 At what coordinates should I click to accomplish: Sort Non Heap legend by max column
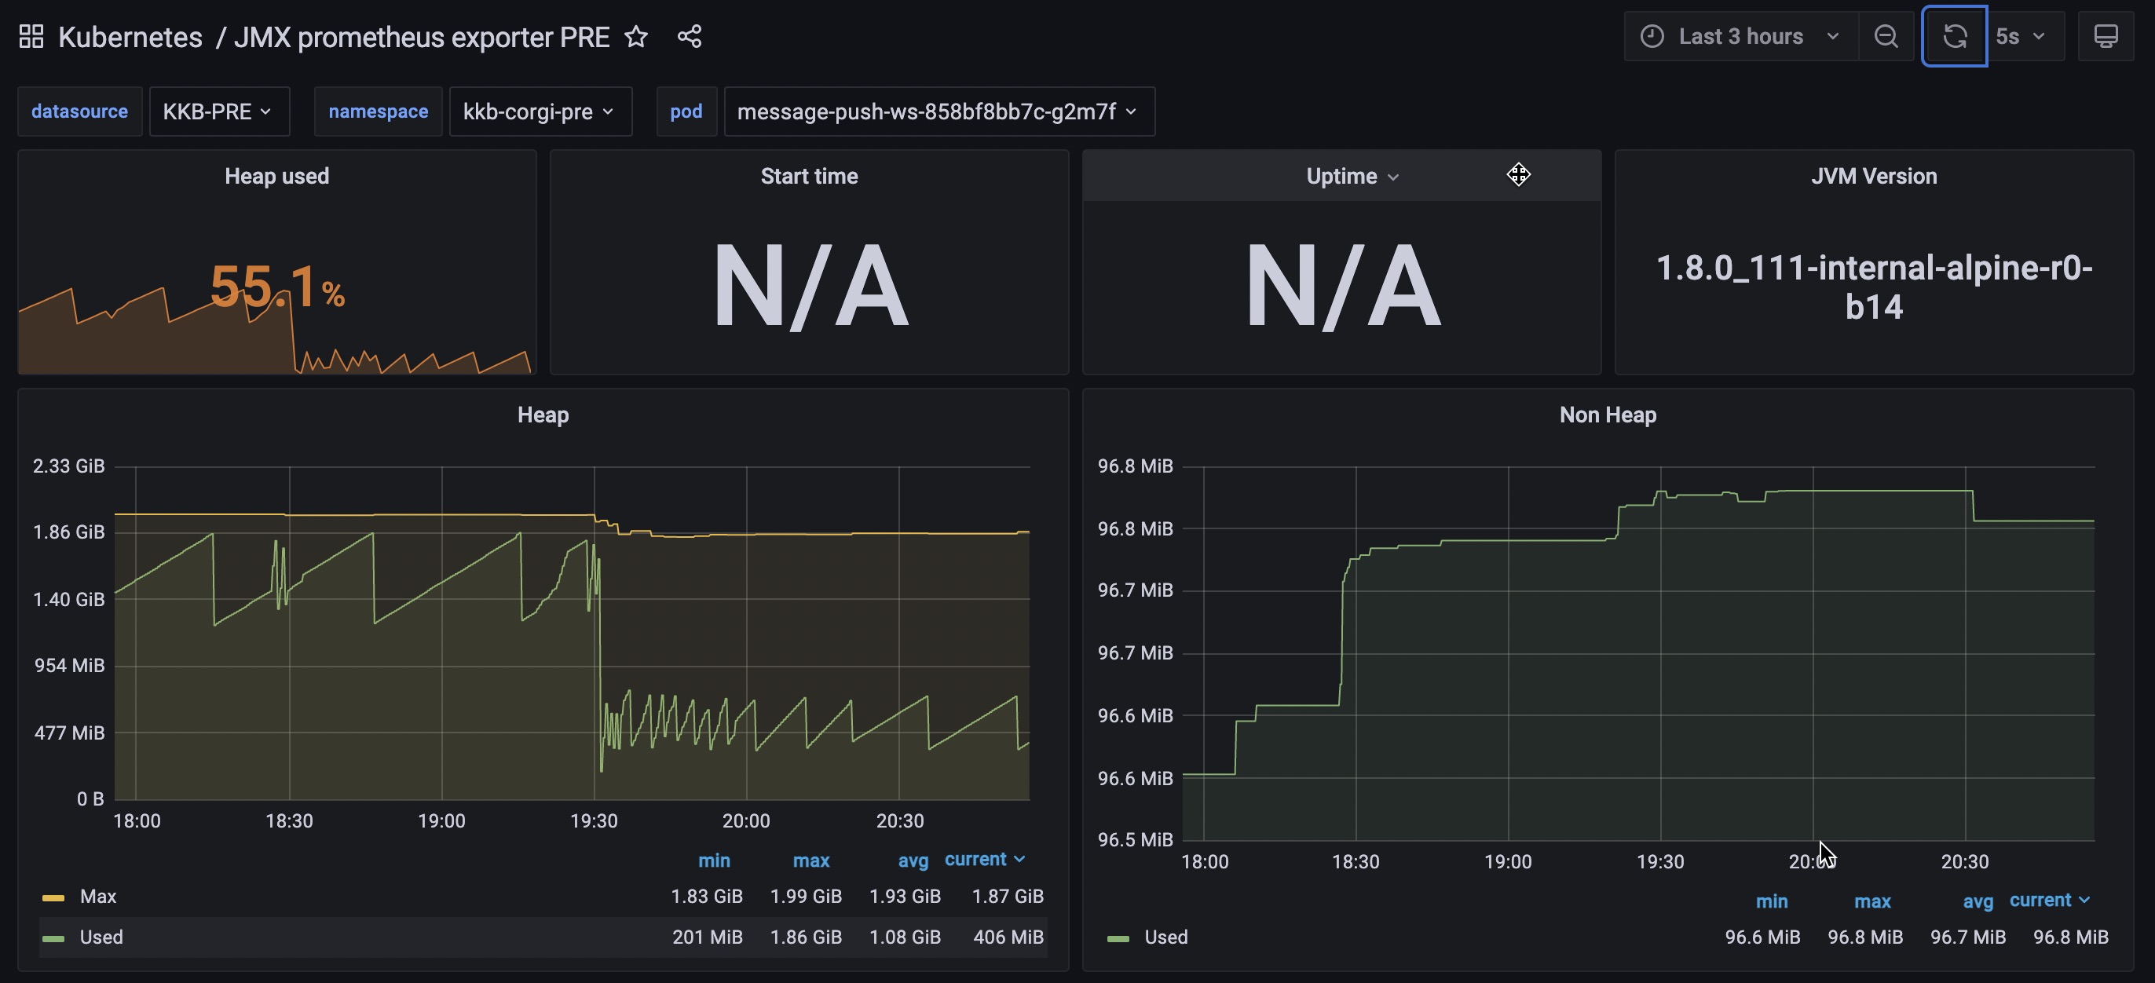[1872, 901]
